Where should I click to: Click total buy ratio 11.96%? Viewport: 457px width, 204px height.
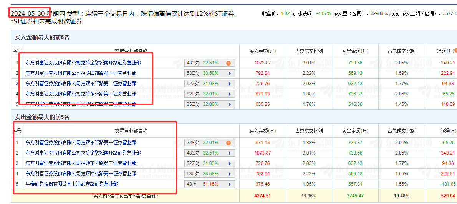tap(309, 196)
